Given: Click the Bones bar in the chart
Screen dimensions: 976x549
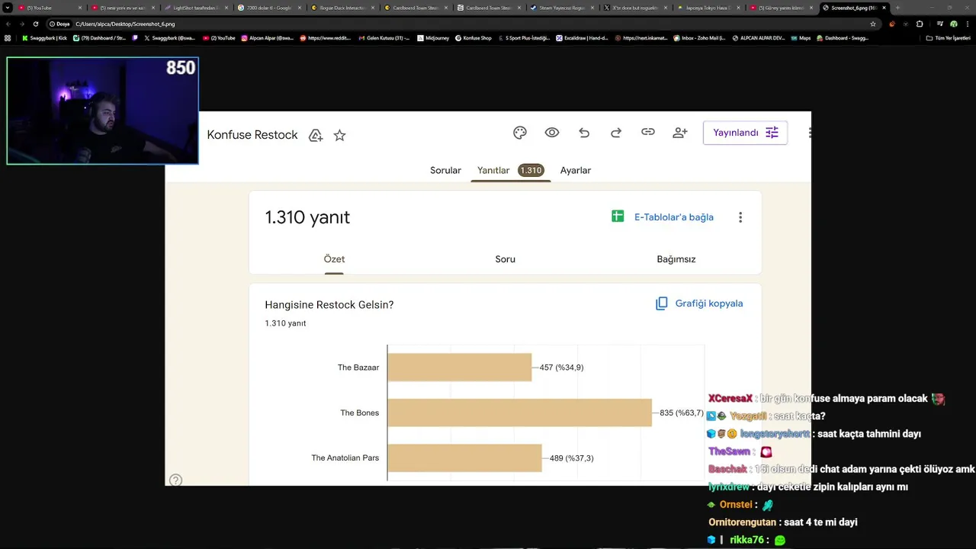Looking at the screenshot, I should pyautogui.click(x=519, y=413).
